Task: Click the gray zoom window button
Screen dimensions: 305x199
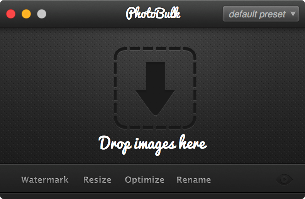Action: [42, 14]
